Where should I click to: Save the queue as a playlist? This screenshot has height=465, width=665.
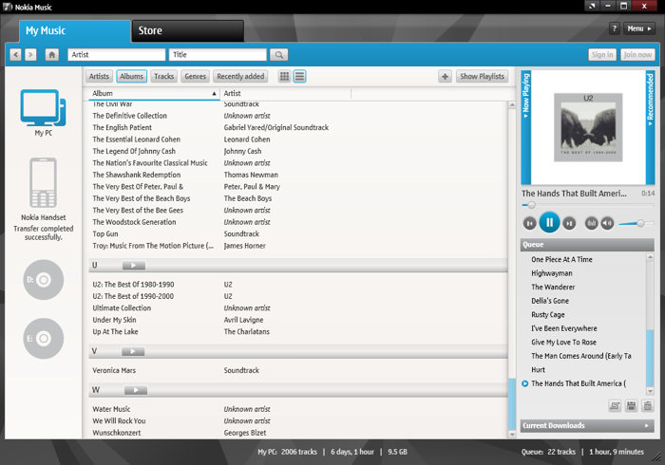[631, 406]
